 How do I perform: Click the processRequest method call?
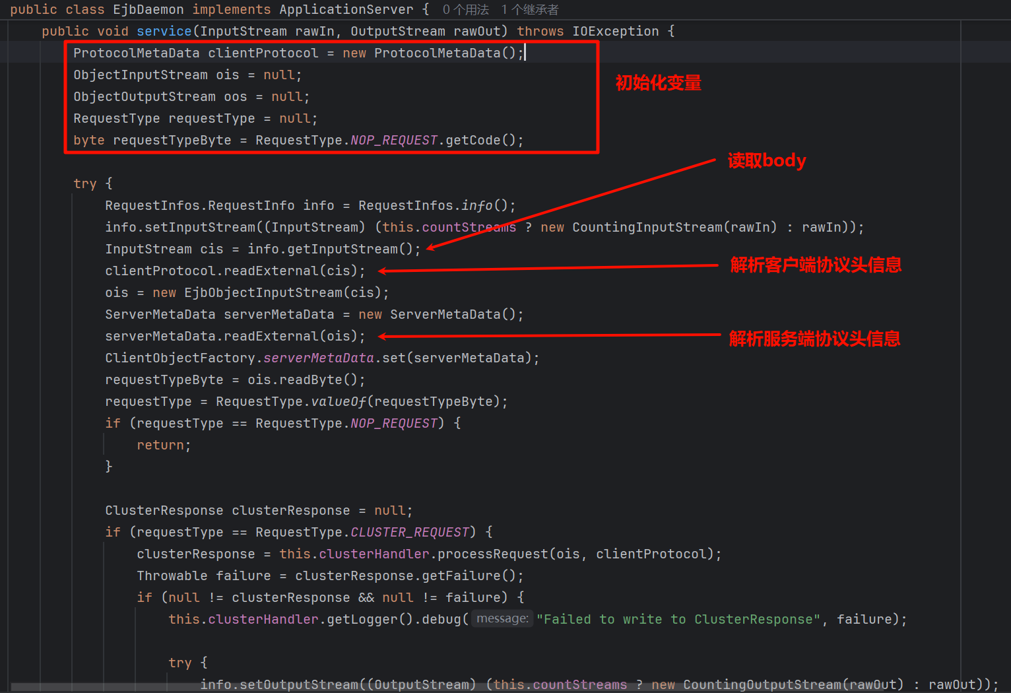(x=492, y=554)
